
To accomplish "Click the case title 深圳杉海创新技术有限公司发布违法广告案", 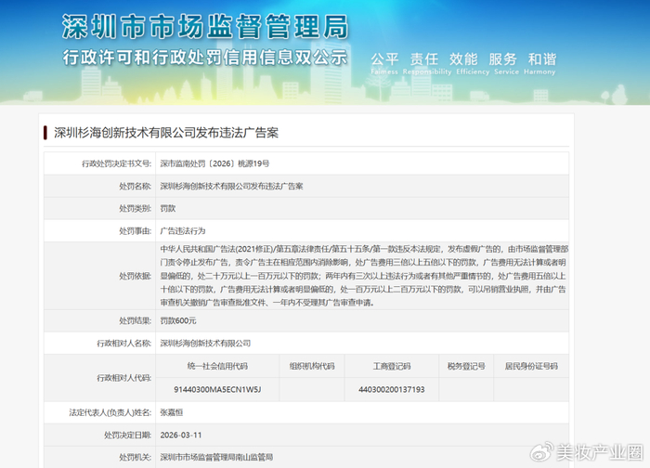I will tap(165, 132).
